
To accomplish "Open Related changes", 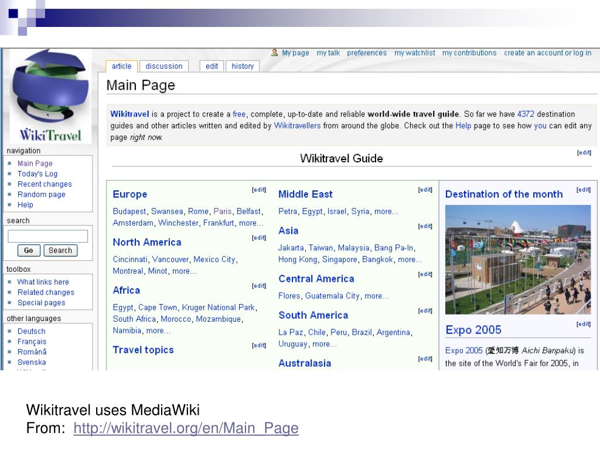I will click(46, 292).
